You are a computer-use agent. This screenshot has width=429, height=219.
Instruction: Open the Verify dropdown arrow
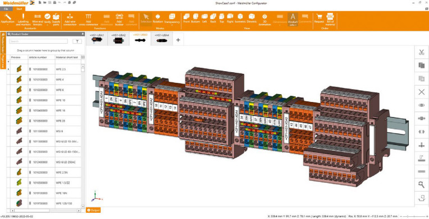tap(47, 25)
